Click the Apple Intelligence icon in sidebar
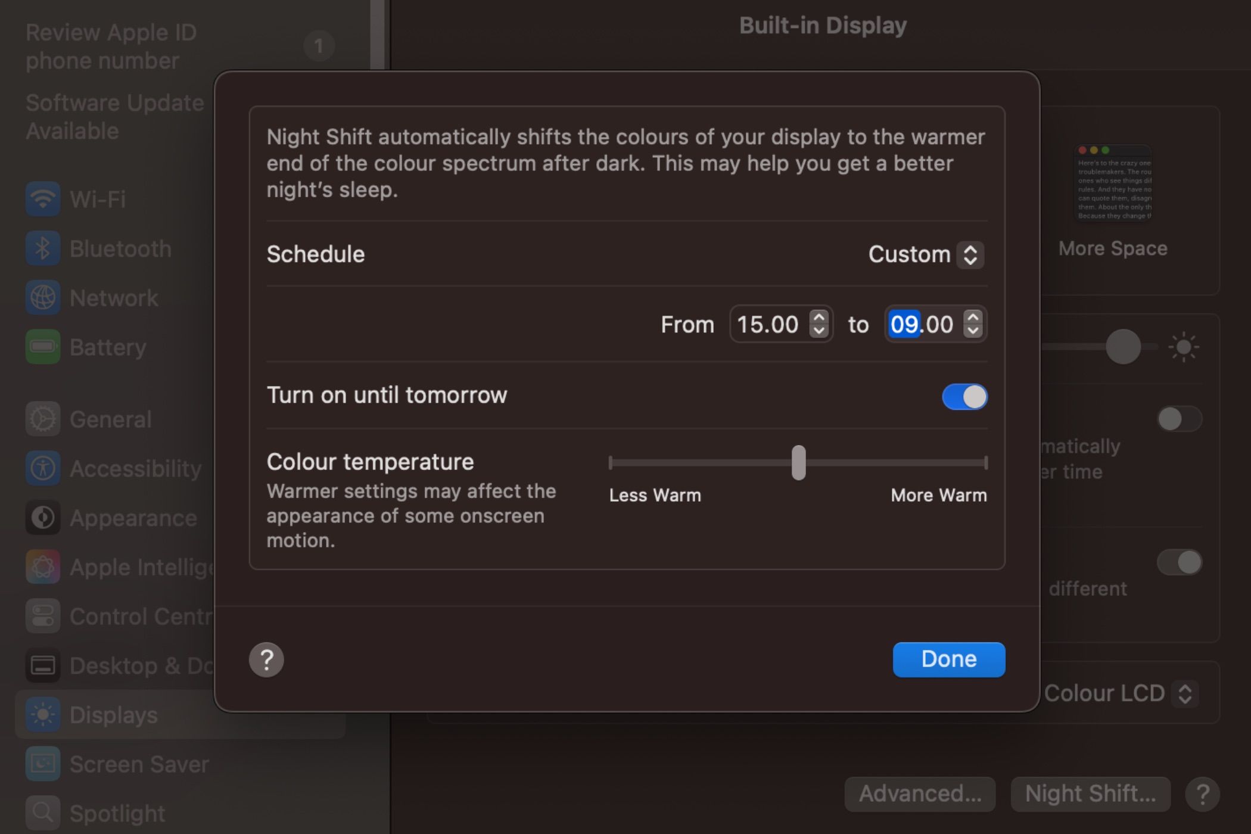 43,566
